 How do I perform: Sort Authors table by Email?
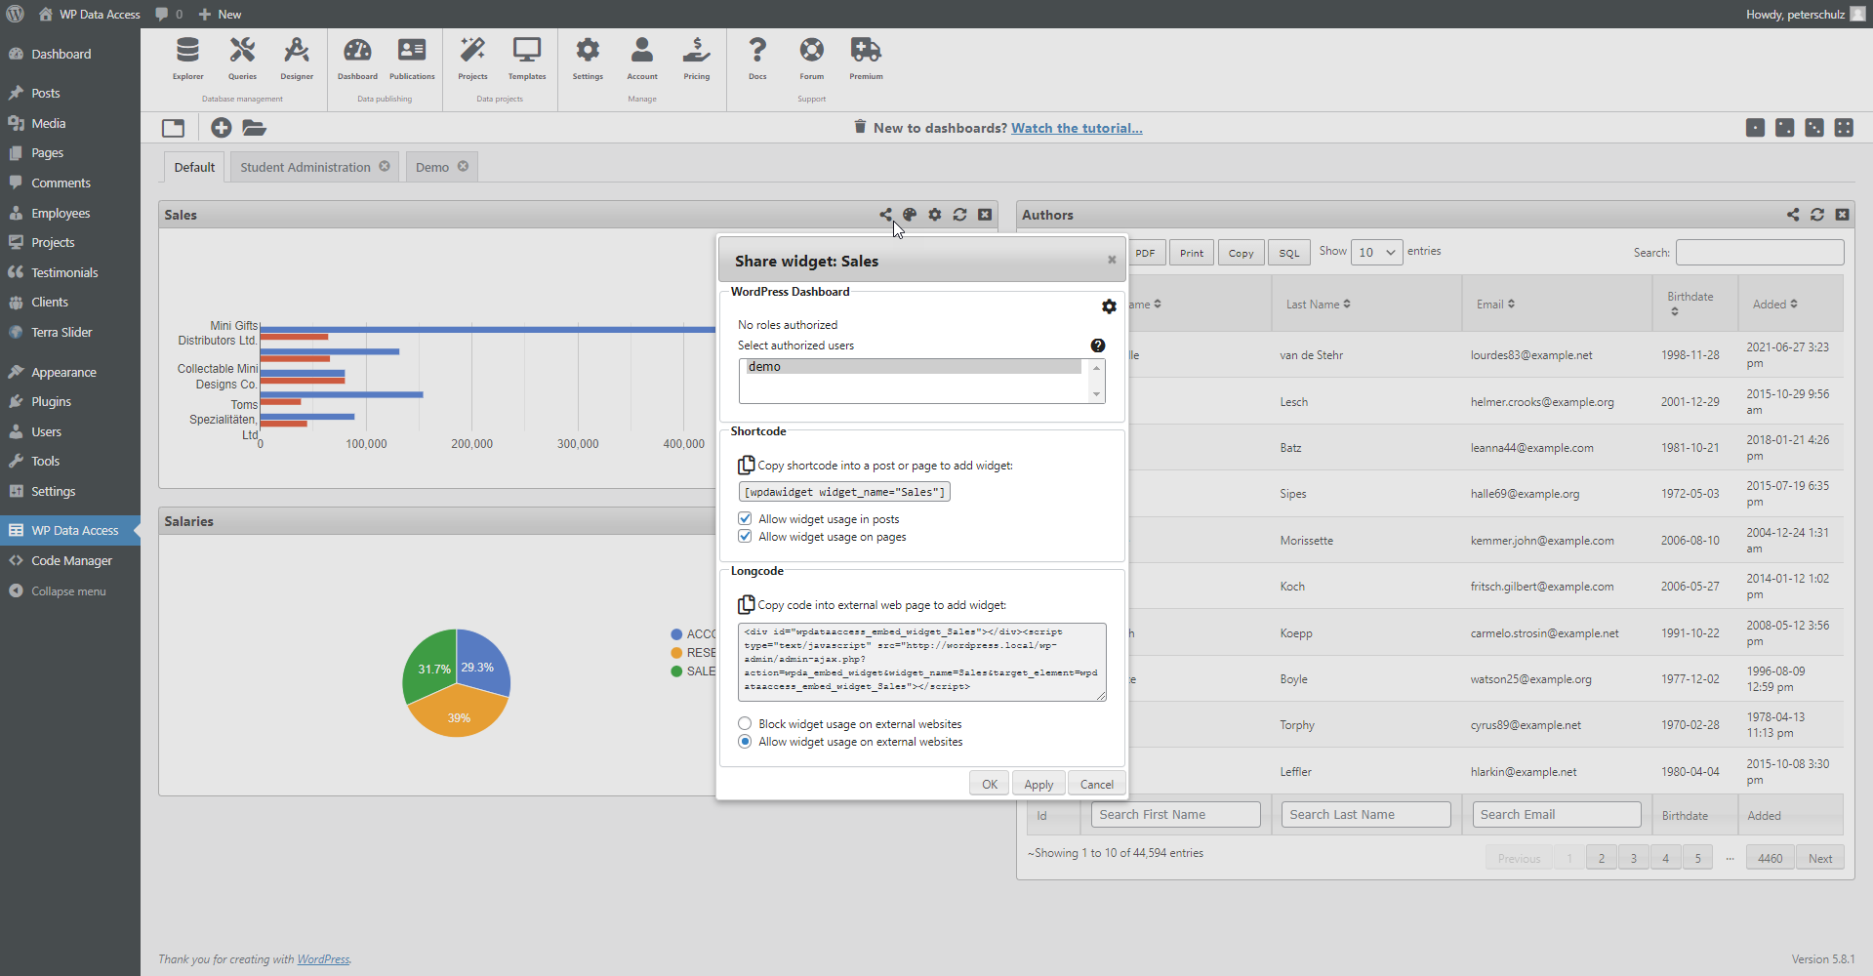(x=1495, y=305)
